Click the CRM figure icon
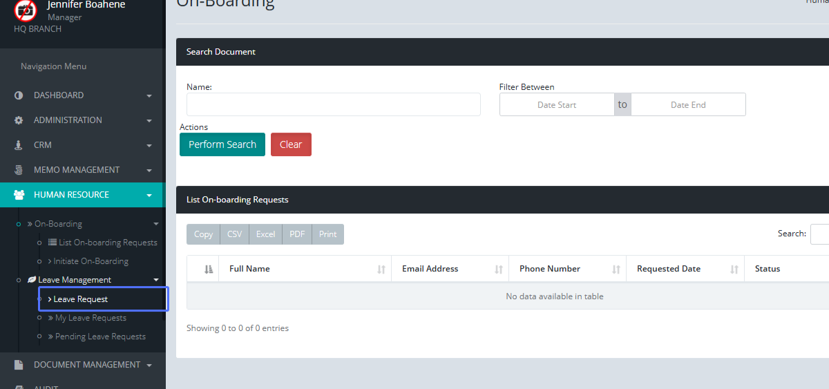This screenshot has width=829, height=389. (x=19, y=145)
